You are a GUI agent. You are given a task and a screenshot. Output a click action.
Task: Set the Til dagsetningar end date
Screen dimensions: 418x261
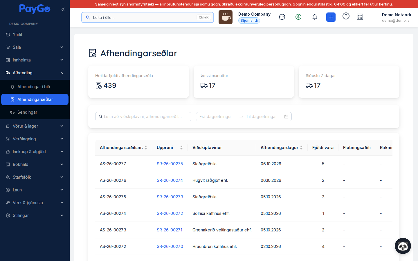tap(263, 117)
